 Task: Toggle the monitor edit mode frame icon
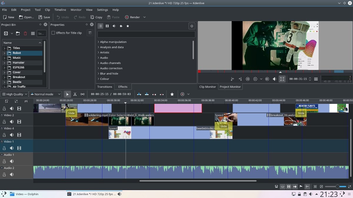coord(282,79)
